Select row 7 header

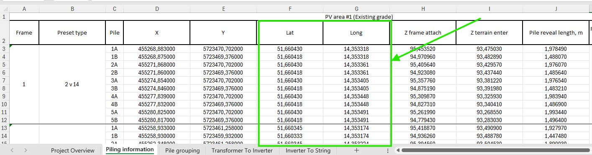click(x=4, y=80)
